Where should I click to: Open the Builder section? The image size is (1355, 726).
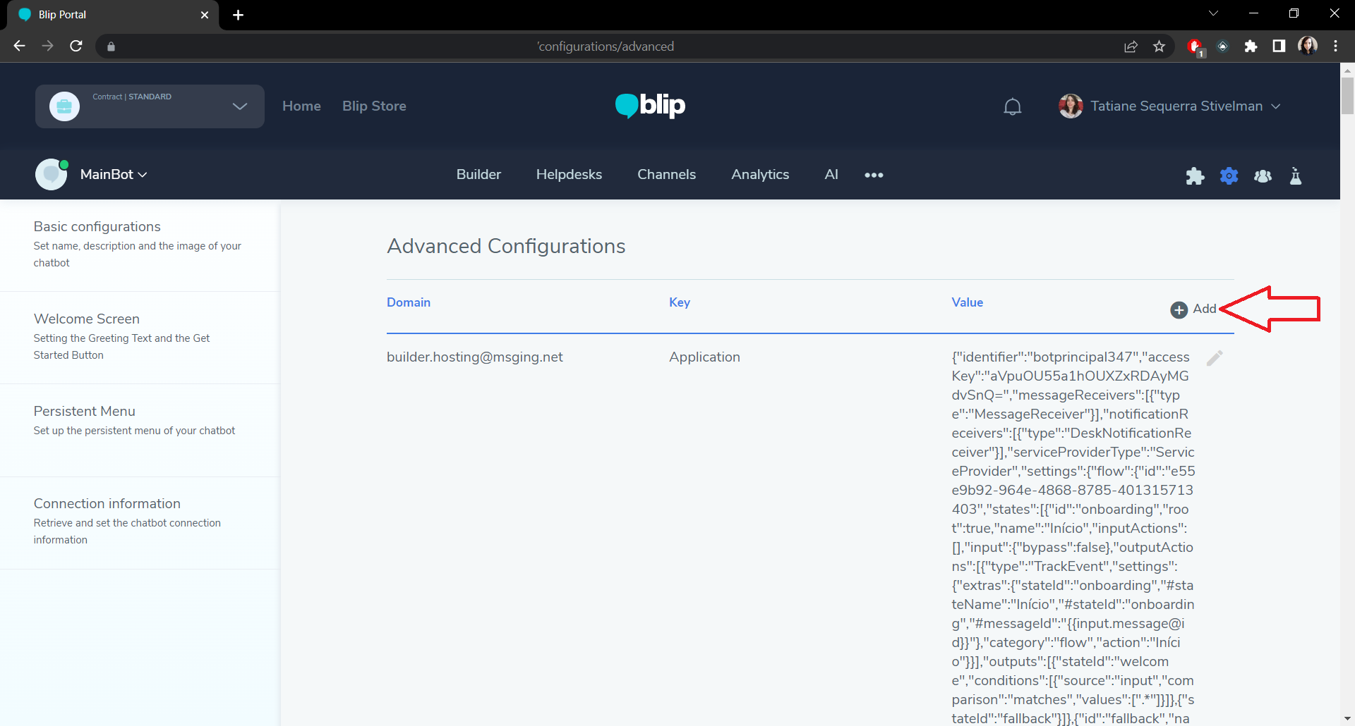tap(478, 175)
